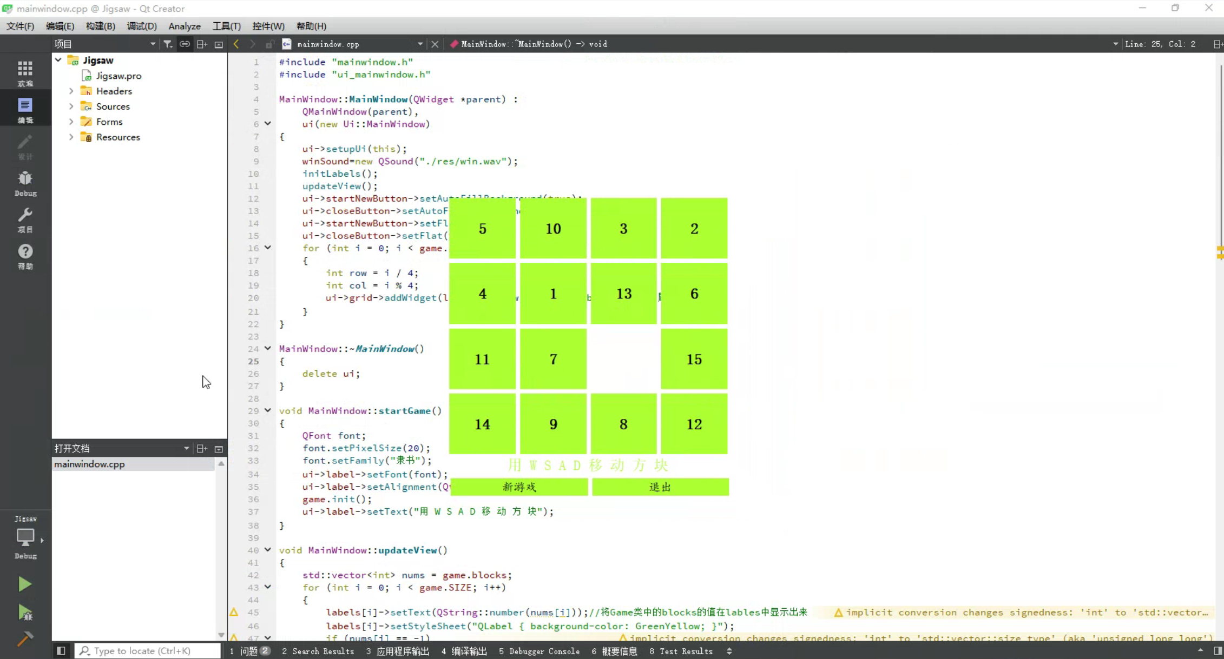Click the 退出 exit button
Image resolution: width=1224 pixels, height=659 pixels.
660,487
